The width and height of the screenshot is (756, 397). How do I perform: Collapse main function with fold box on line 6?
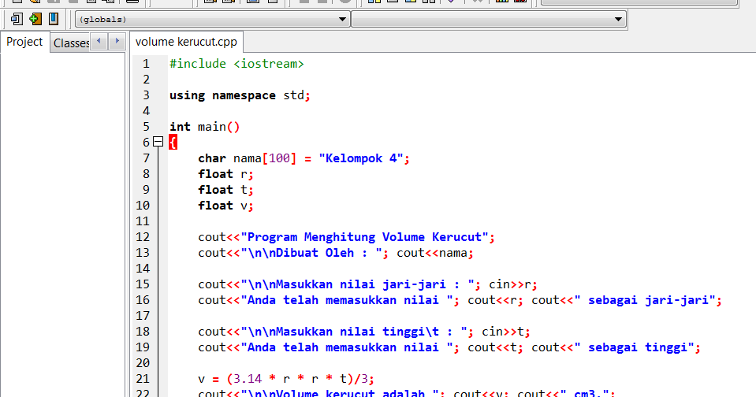[158, 142]
